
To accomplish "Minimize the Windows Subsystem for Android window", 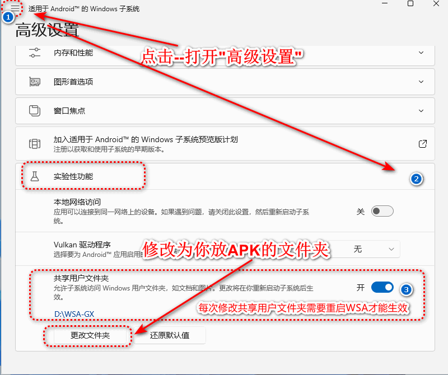I will click(385, 3).
